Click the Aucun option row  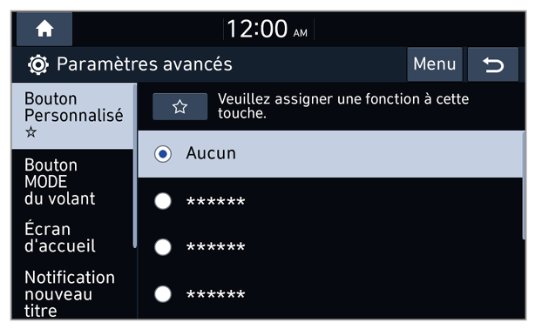(330, 154)
